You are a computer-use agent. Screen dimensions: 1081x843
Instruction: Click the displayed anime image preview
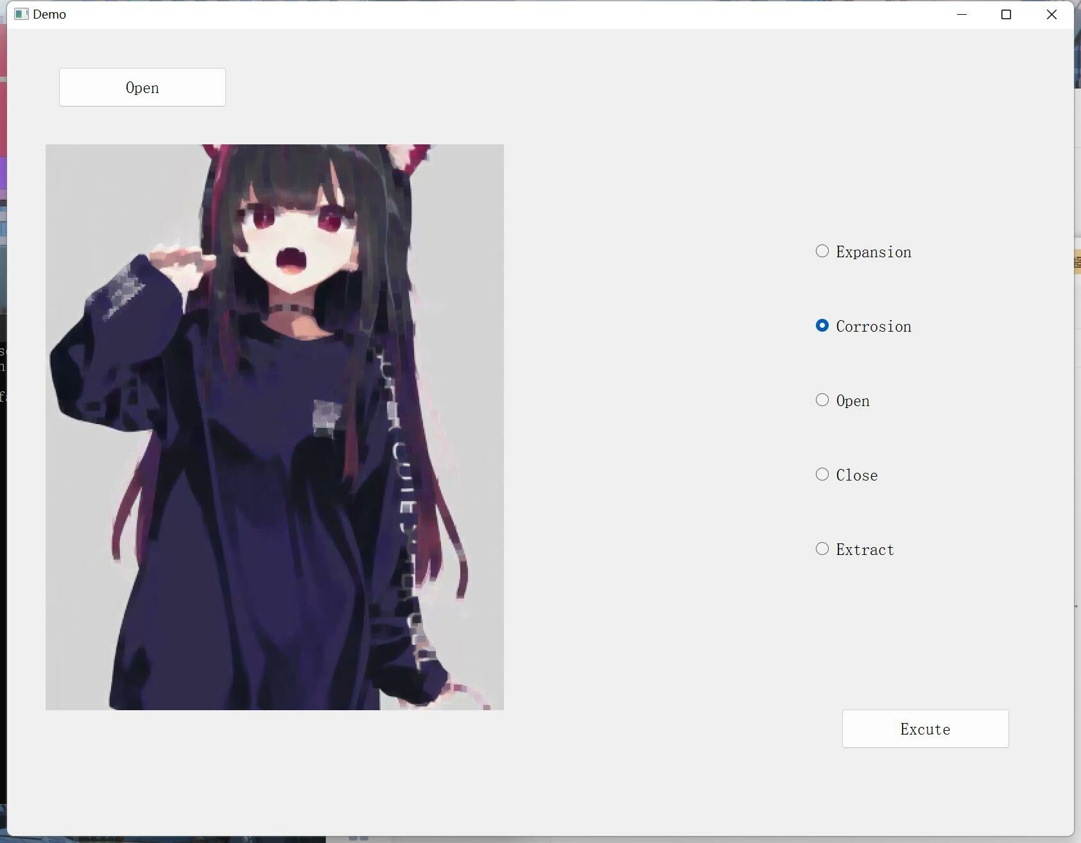tap(274, 427)
